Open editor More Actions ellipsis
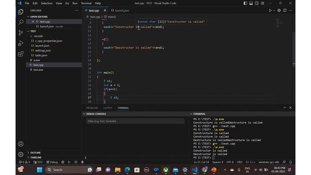The width and height of the screenshot is (311, 175). click(x=291, y=11)
